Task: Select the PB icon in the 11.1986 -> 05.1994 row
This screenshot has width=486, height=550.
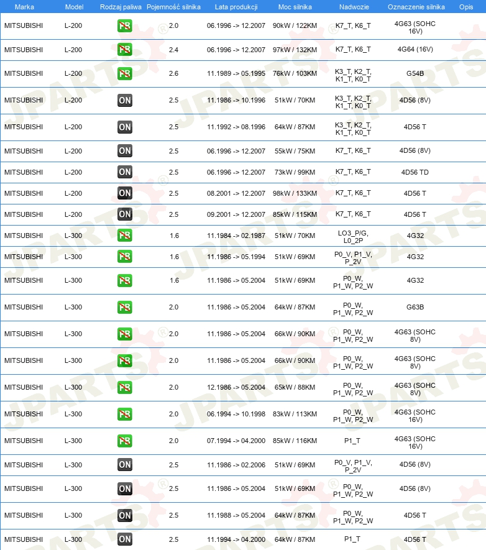Action: [x=124, y=257]
